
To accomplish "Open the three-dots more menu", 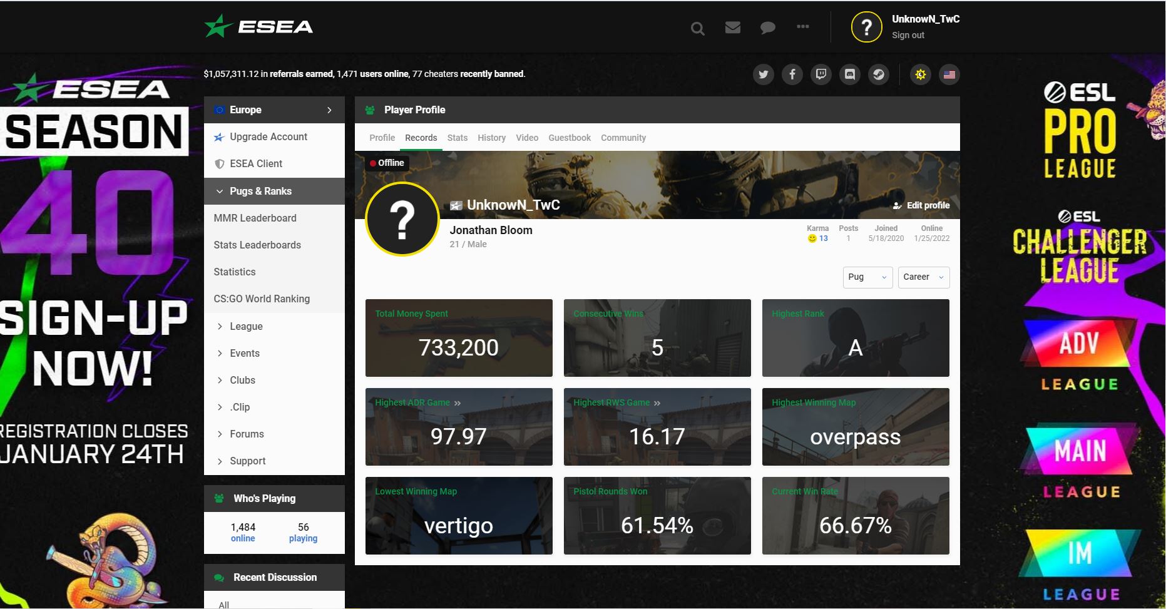I will (802, 26).
